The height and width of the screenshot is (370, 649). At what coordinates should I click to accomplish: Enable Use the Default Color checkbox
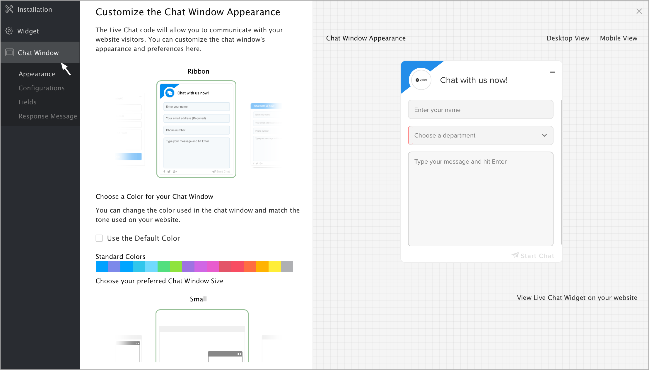coord(99,238)
